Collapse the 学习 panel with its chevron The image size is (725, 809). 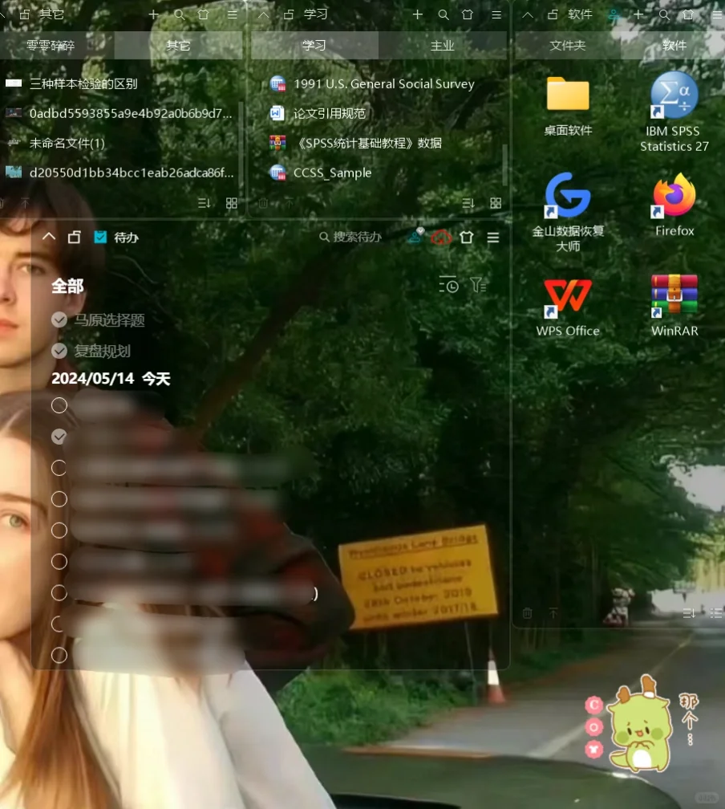[x=264, y=15]
